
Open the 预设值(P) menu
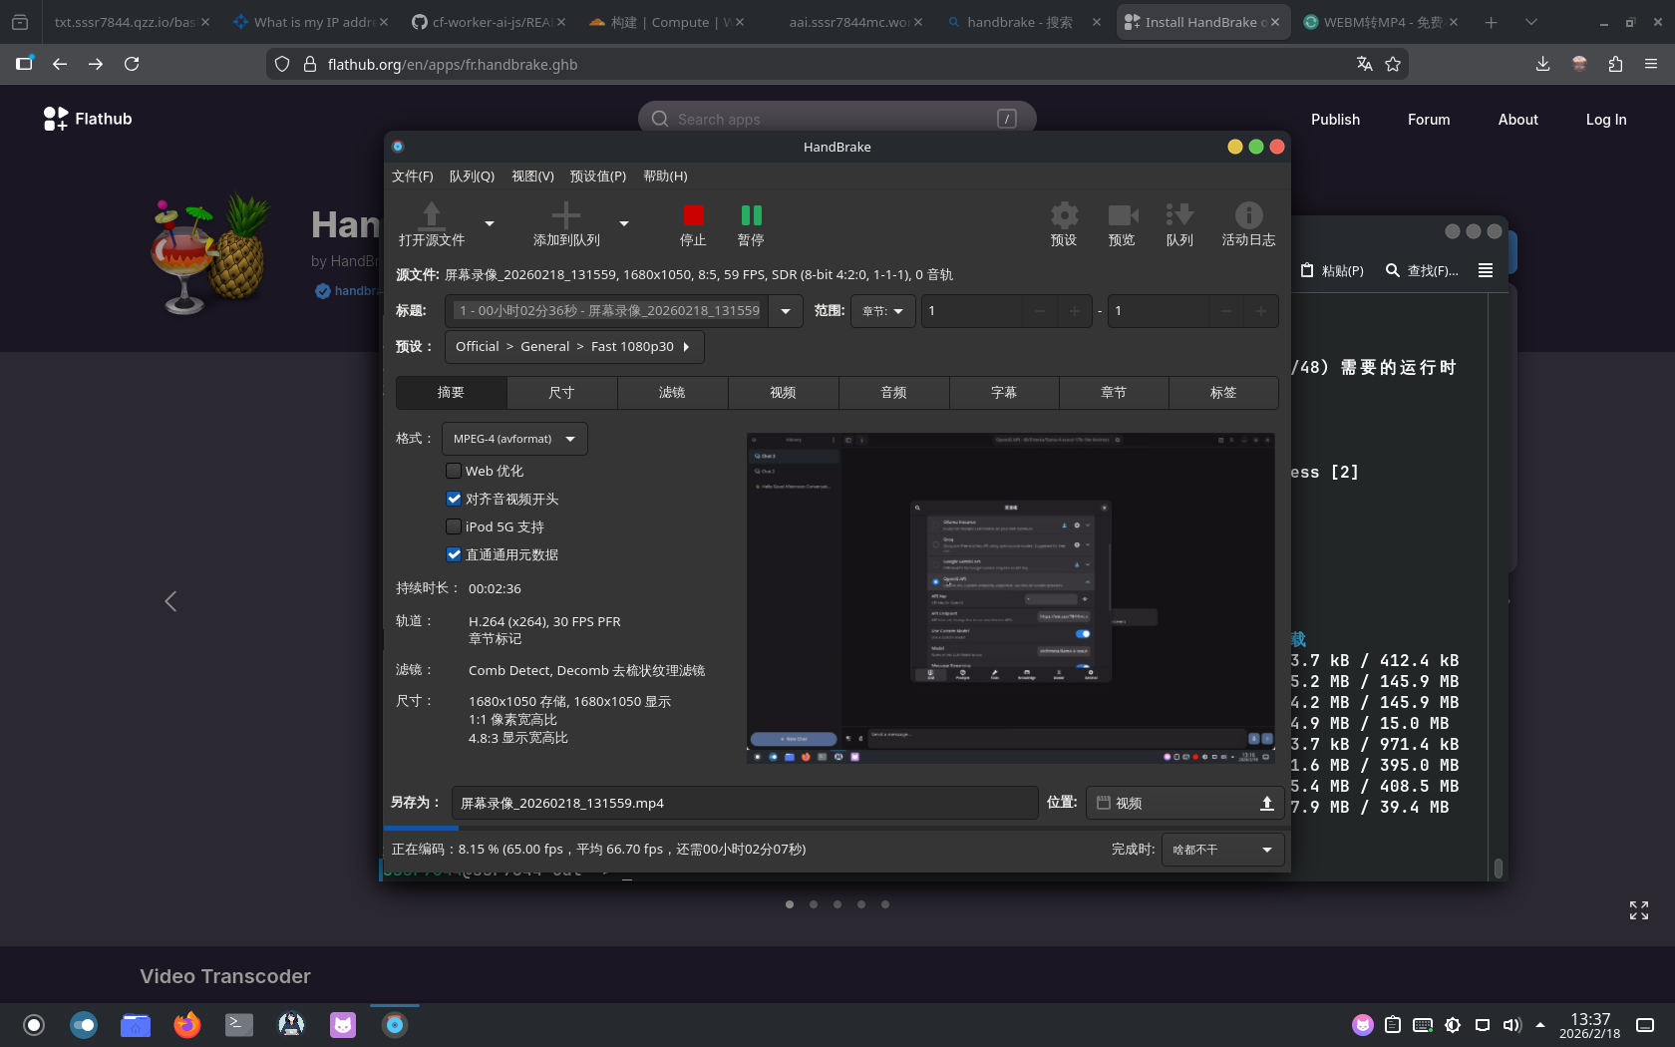(598, 176)
